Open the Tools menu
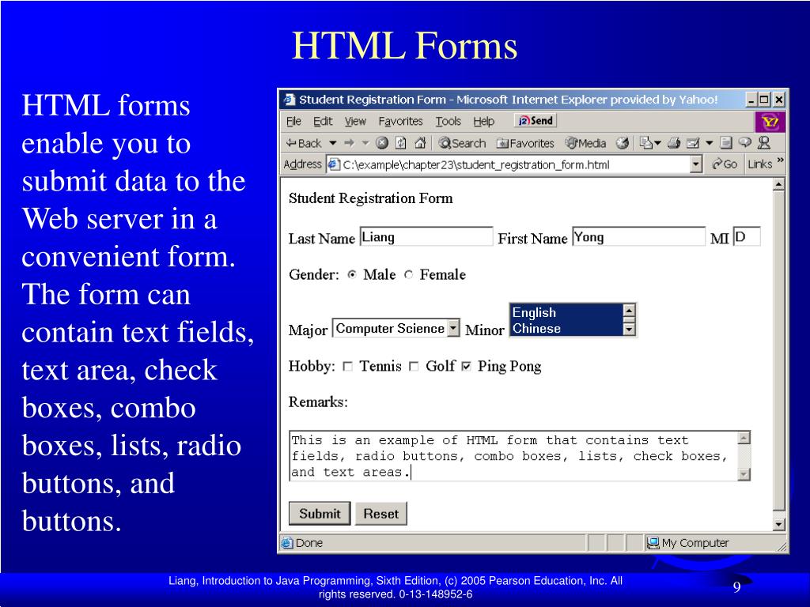This screenshot has width=810, height=607. [448, 121]
